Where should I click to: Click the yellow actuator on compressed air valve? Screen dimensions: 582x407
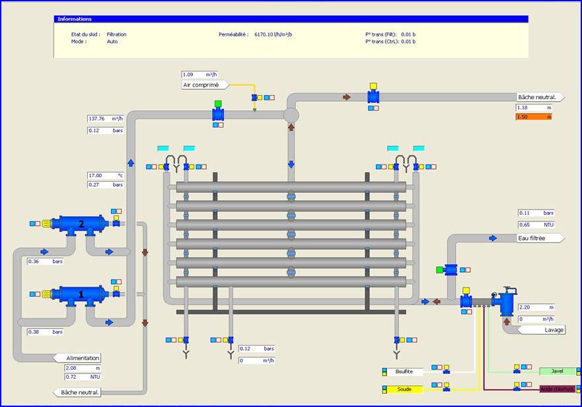pos(260,98)
